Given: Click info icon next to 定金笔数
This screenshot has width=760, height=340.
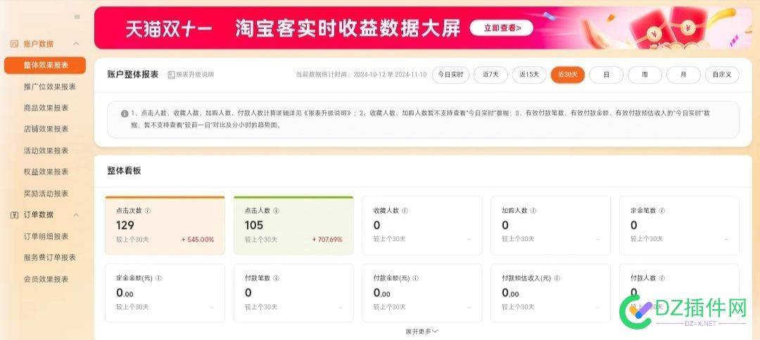Looking at the screenshot, I should pos(662,211).
